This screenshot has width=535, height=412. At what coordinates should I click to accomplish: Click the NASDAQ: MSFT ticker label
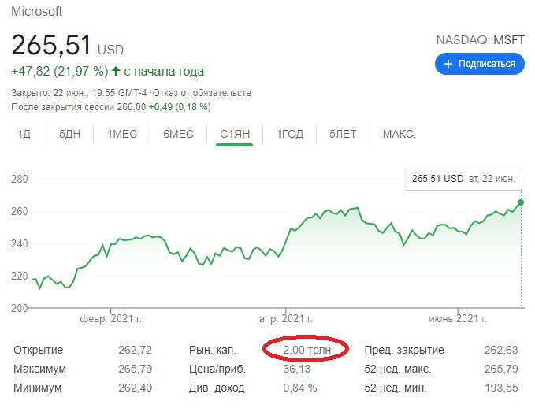480,40
